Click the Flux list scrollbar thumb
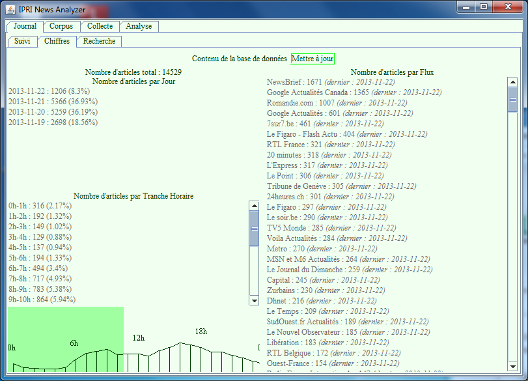 pos(512,100)
